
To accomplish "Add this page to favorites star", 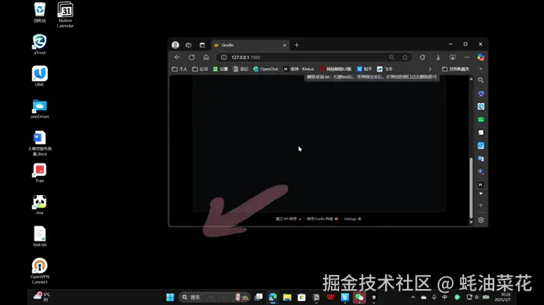I will pos(405,57).
